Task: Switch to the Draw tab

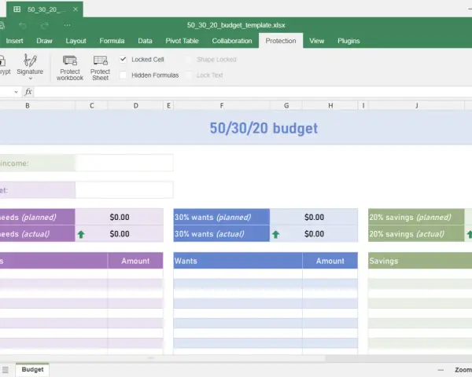Action: point(44,41)
